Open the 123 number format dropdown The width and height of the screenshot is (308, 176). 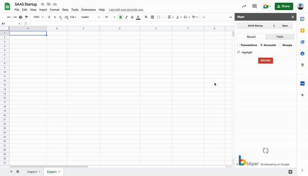(73, 17)
